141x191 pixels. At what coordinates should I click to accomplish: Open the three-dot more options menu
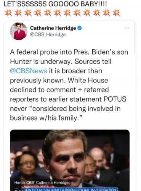pyautogui.click(x=127, y=28)
